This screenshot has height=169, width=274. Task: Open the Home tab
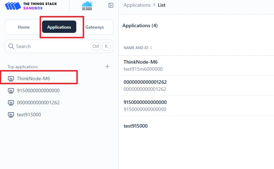pyautogui.click(x=24, y=27)
